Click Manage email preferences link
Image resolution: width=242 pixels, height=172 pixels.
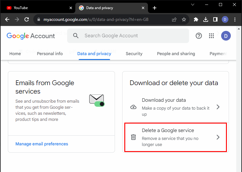point(42,144)
